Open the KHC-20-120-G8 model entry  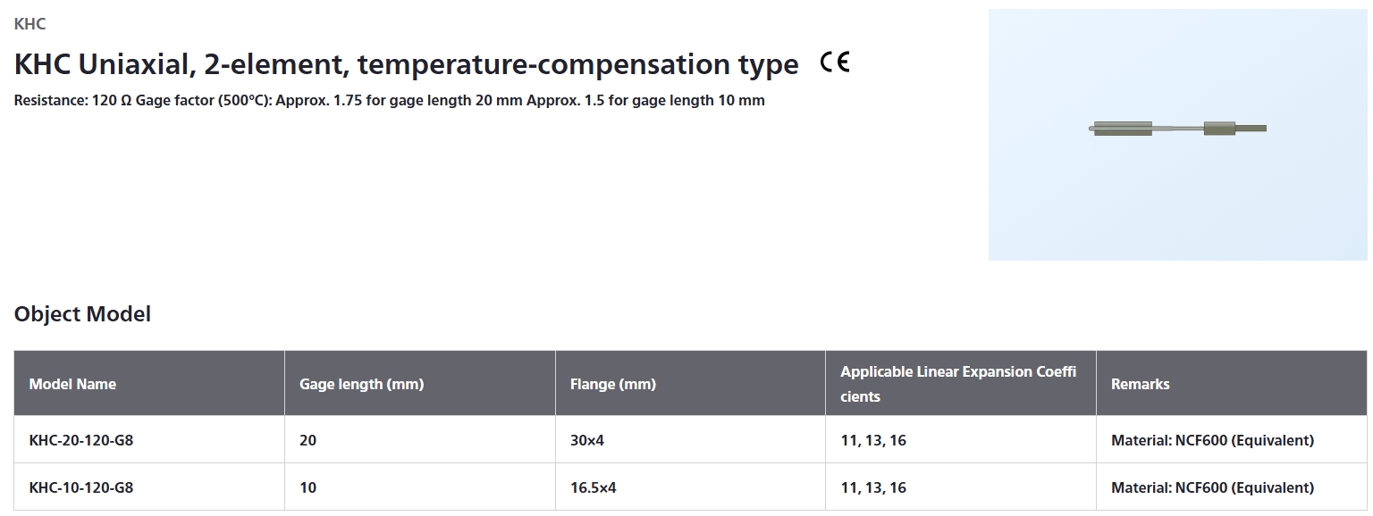(x=81, y=440)
